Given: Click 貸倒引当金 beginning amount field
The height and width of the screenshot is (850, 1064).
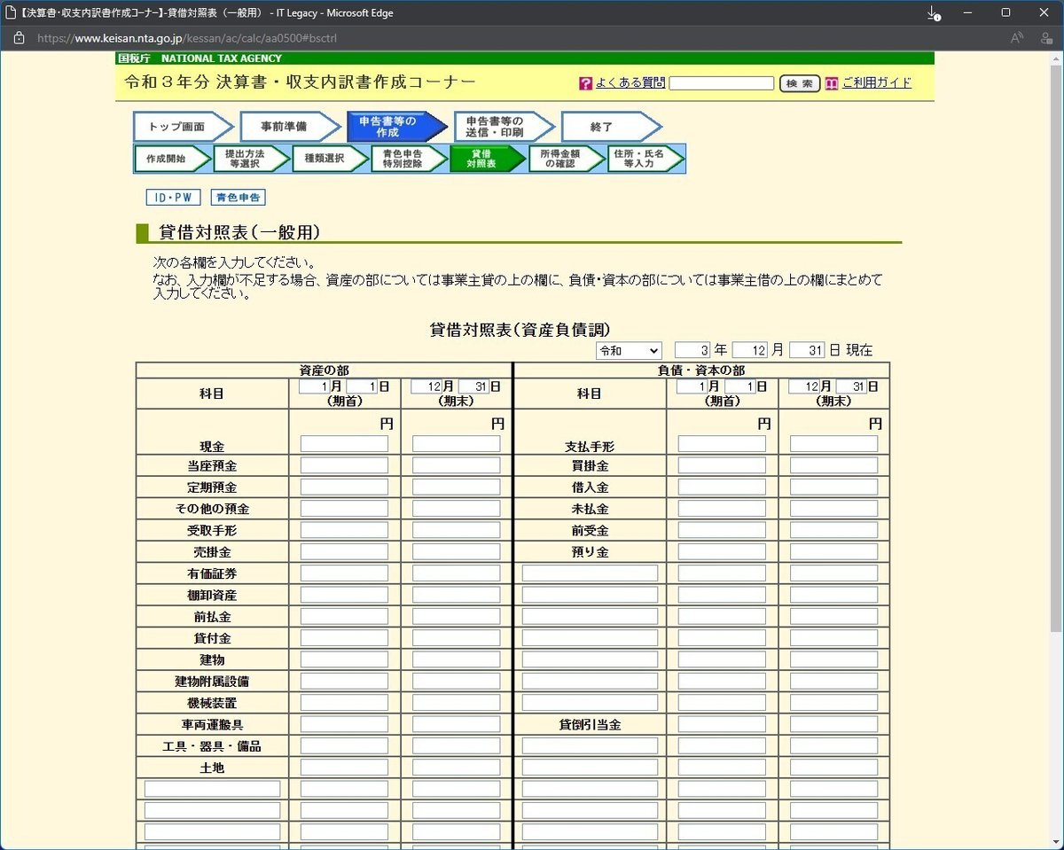Looking at the screenshot, I should [722, 724].
